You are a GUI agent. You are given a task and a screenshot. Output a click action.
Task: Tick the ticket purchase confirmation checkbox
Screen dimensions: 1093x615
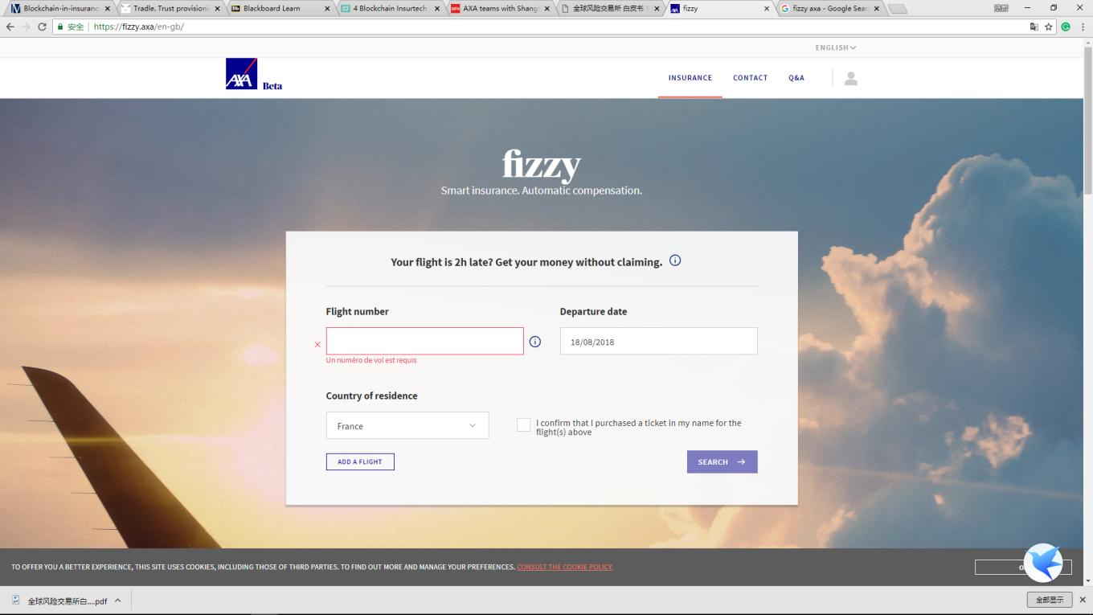523,425
